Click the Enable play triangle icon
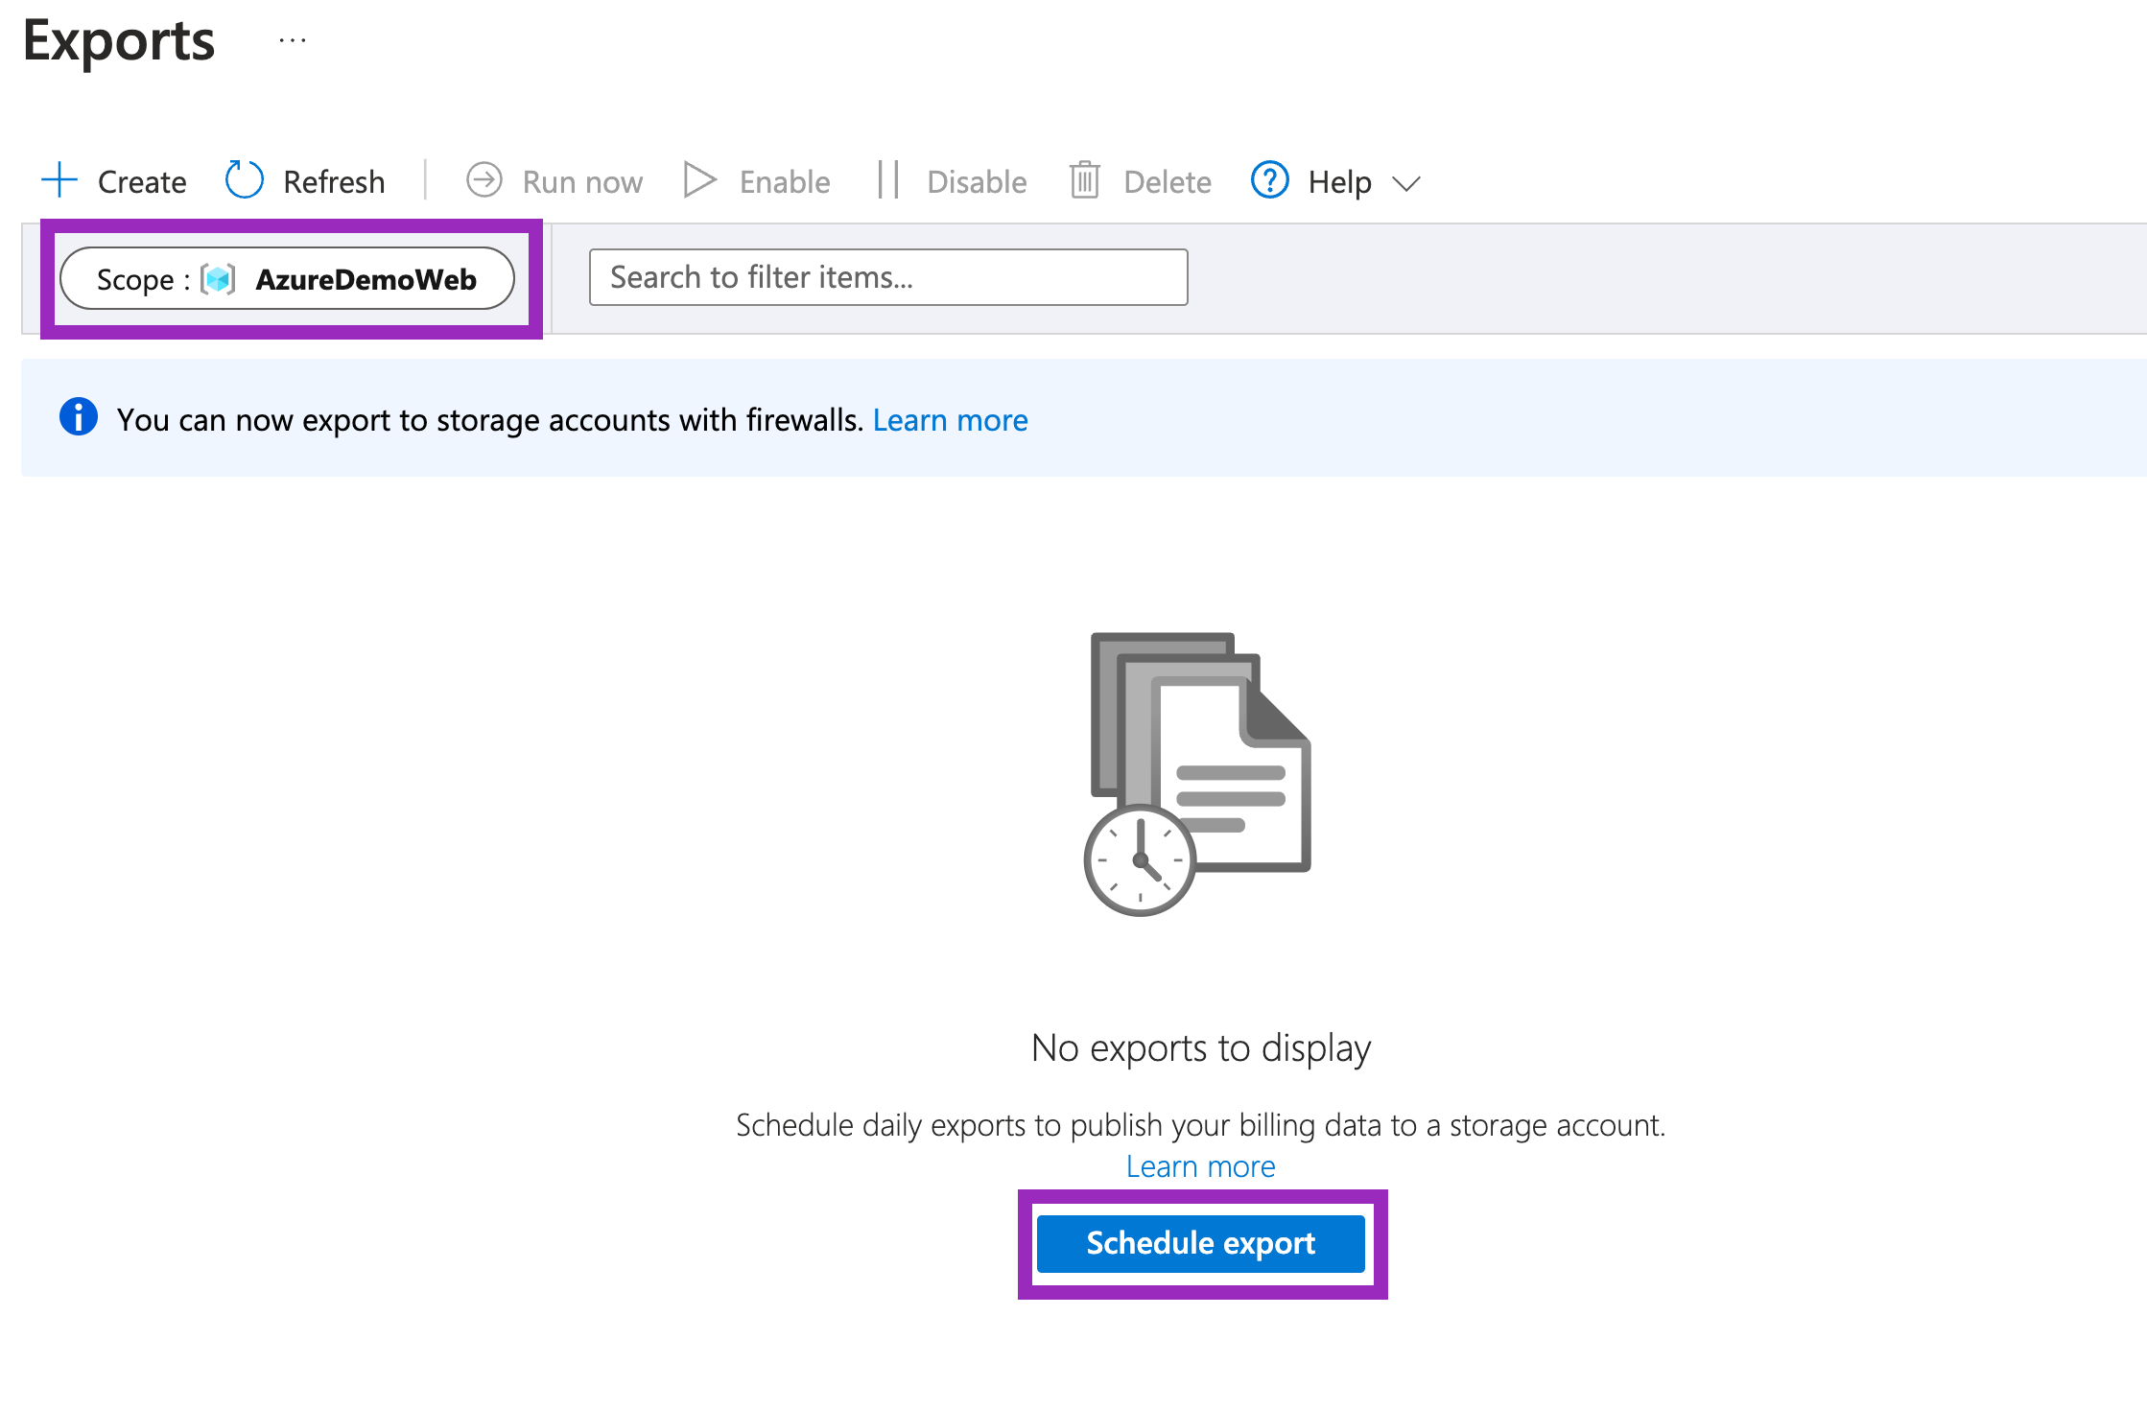 699,180
